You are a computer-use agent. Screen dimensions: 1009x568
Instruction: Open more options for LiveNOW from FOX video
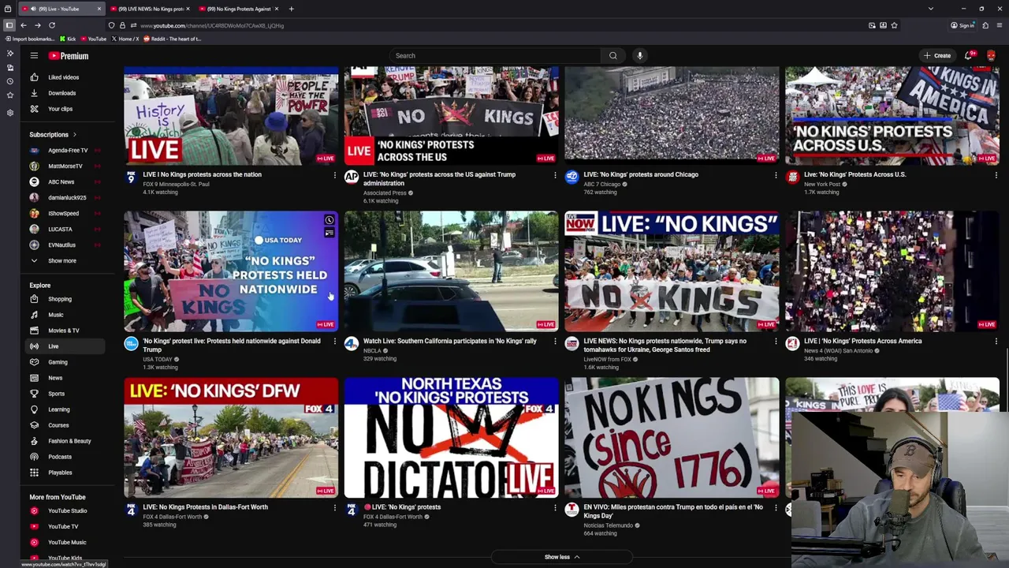click(776, 342)
